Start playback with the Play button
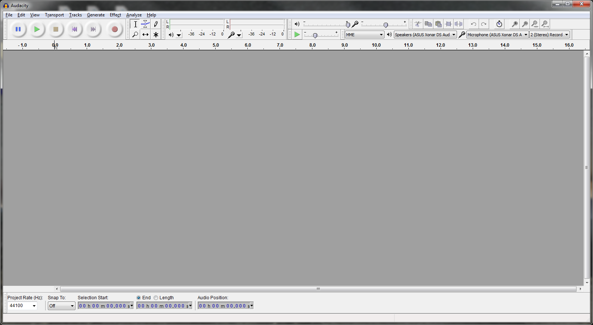The height and width of the screenshot is (325, 593). click(x=37, y=29)
